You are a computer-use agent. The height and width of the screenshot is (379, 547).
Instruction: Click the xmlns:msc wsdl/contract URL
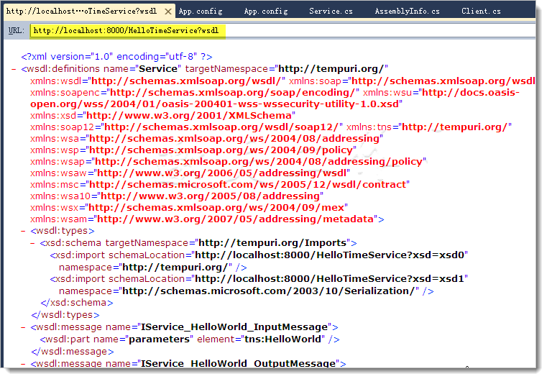pyautogui.click(x=247, y=185)
